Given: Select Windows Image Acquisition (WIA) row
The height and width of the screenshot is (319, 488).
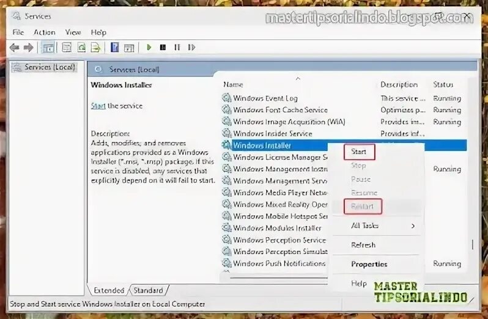Looking at the screenshot, I should pos(344,122).
